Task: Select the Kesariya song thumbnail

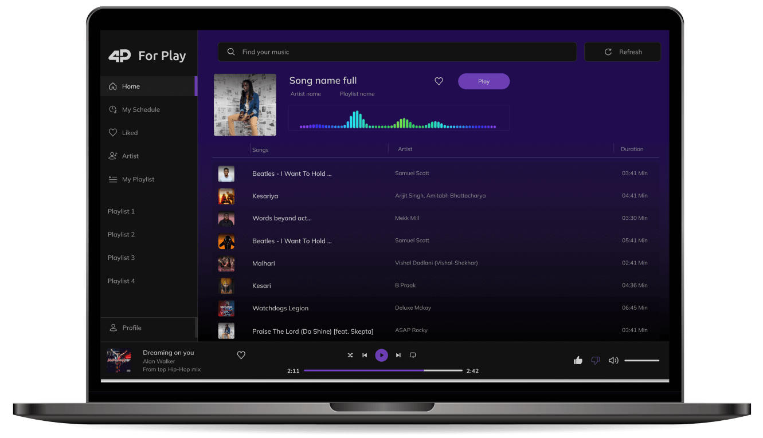Action: (226, 196)
